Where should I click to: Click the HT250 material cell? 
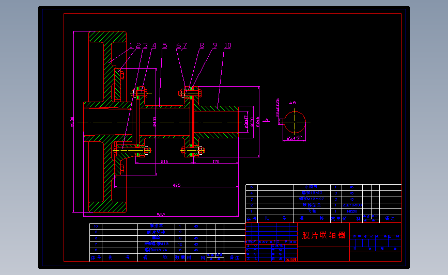(x=352, y=212)
